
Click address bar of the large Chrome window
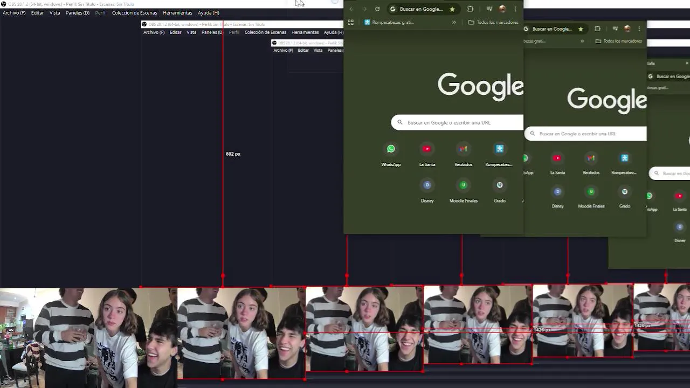422,9
